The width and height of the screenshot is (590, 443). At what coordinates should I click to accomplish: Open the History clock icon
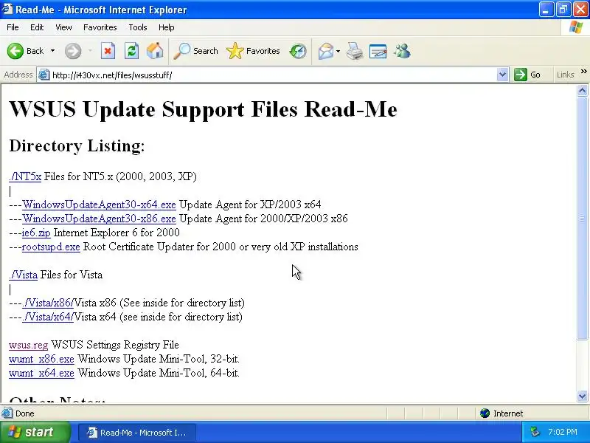click(x=298, y=51)
